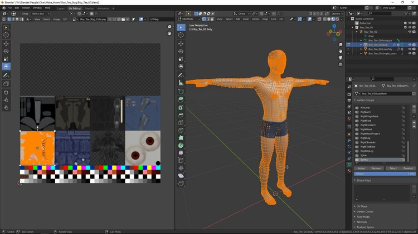418x234 pixels.
Task: Click the pan hand icon in 3D viewport
Action: [341, 52]
